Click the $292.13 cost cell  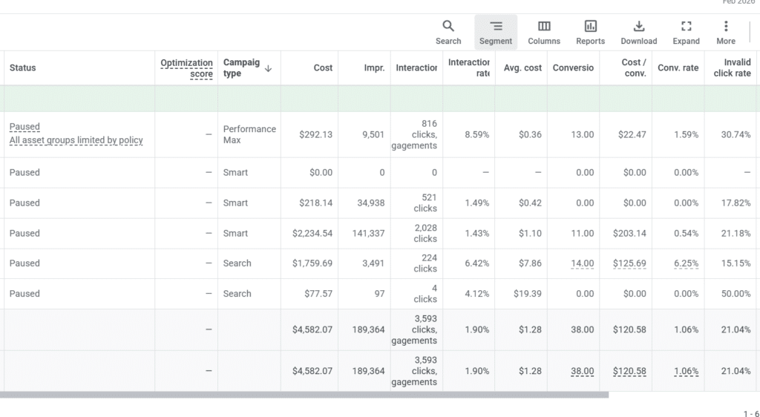tap(315, 134)
